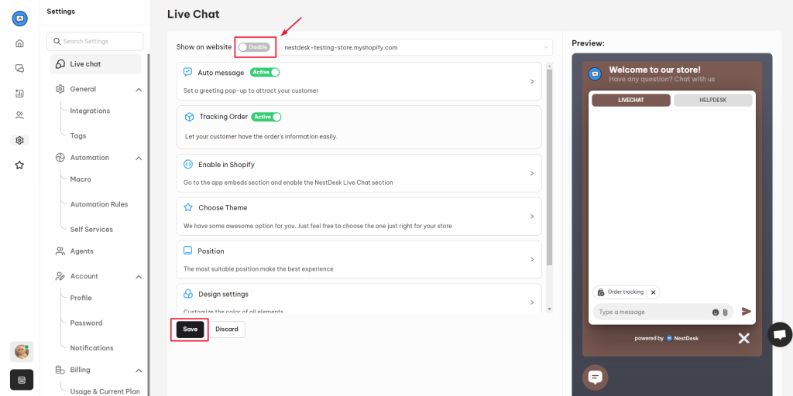Open Self Services settings
The image size is (793, 396).
point(91,229)
